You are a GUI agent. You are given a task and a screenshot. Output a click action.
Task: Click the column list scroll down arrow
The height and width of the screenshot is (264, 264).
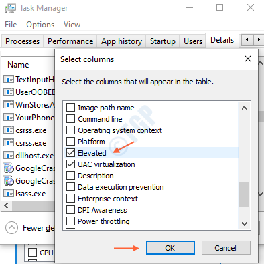[x=244, y=223]
